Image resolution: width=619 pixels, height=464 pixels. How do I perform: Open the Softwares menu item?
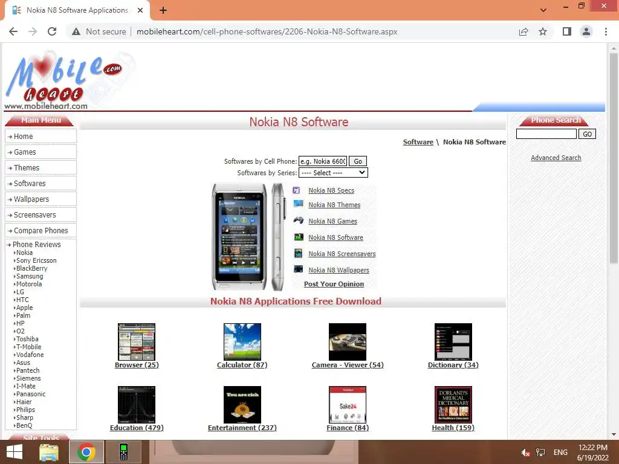41,184
